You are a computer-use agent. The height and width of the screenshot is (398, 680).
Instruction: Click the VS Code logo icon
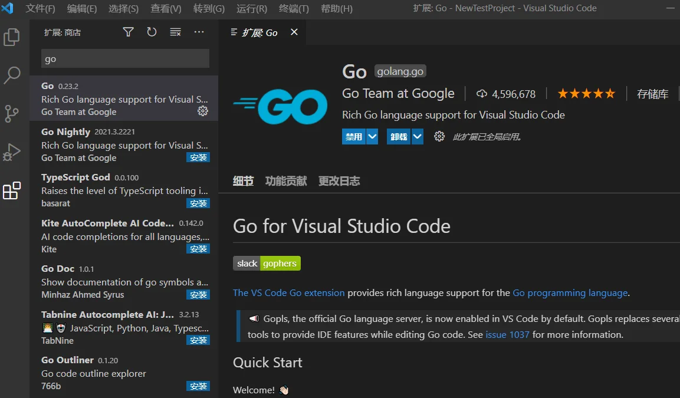coord(8,8)
